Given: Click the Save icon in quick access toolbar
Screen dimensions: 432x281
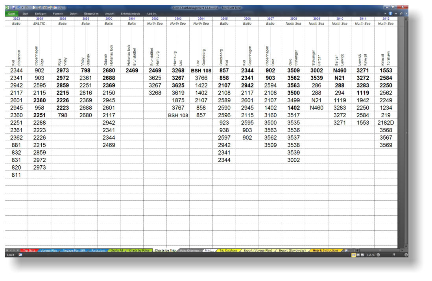Looking at the screenshot, I should [x=13, y=8].
